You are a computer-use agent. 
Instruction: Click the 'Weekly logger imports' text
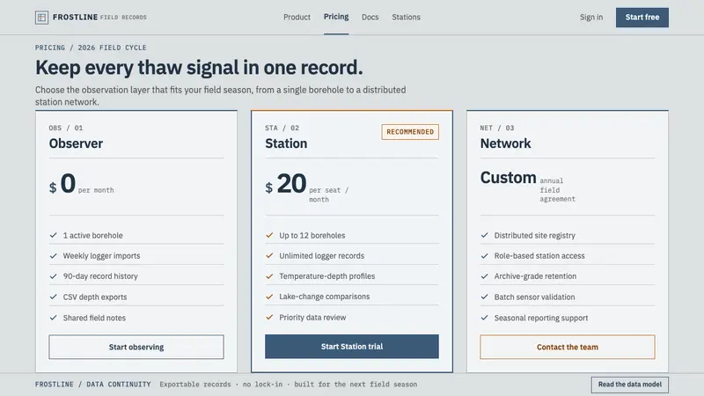click(x=101, y=256)
